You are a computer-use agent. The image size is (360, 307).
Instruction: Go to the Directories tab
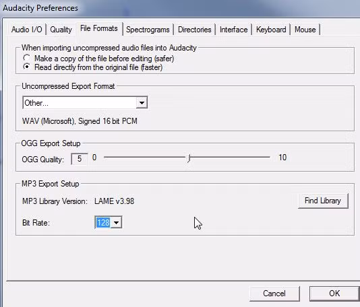point(194,30)
